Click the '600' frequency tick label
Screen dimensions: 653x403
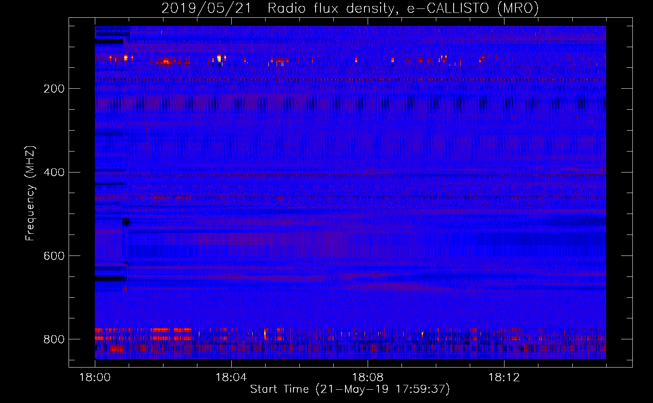[x=54, y=256]
